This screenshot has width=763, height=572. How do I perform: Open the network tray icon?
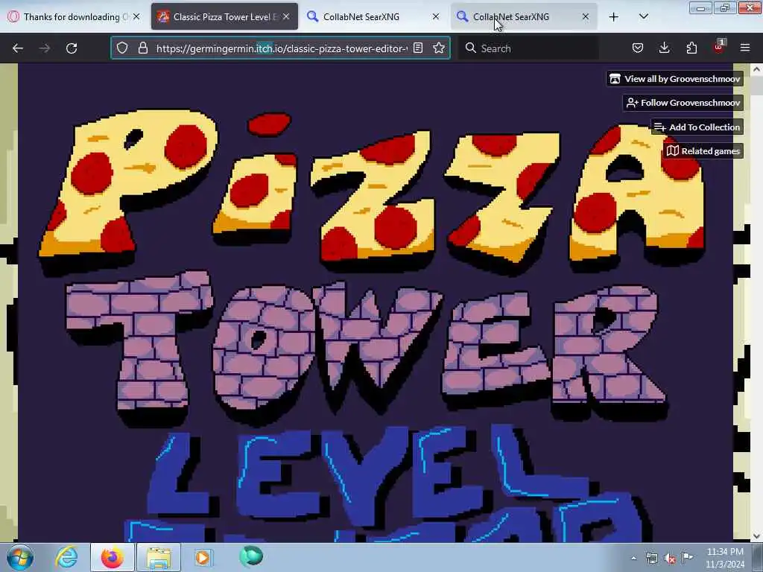[x=651, y=558]
